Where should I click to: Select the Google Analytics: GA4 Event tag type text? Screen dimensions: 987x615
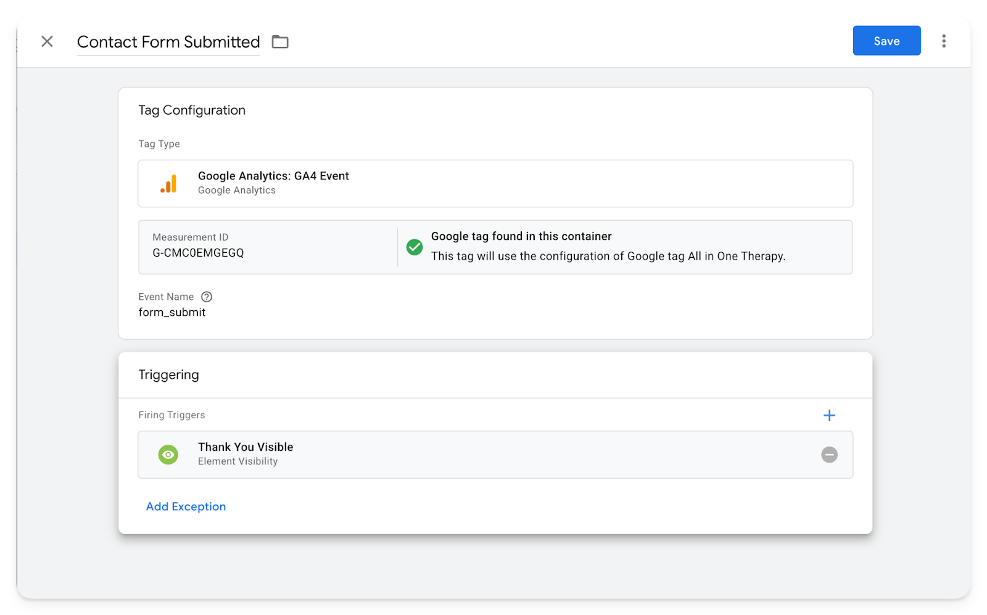tap(273, 176)
